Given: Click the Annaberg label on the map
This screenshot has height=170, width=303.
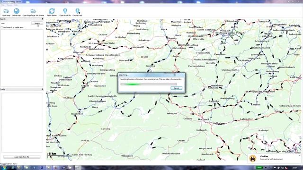Looking at the screenshot, I should 217,85.
